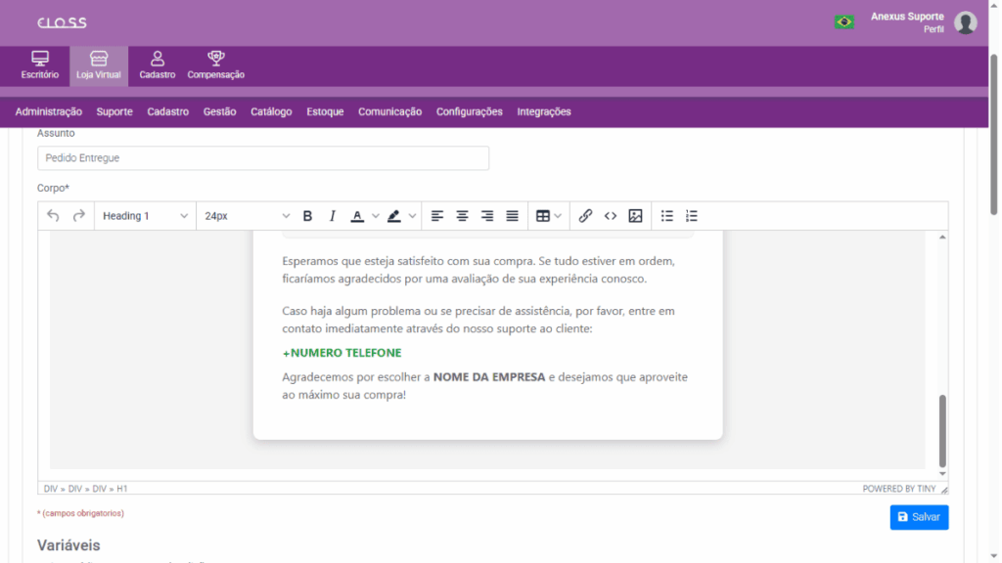Image resolution: width=1002 pixels, height=563 pixels.
Task: Open the text color picker arrow
Action: point(376,216)
